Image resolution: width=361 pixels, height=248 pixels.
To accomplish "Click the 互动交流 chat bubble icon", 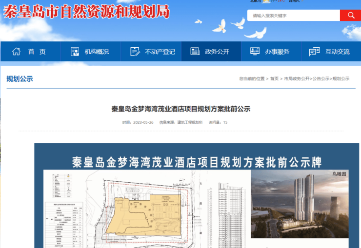I will coord(314,52).
